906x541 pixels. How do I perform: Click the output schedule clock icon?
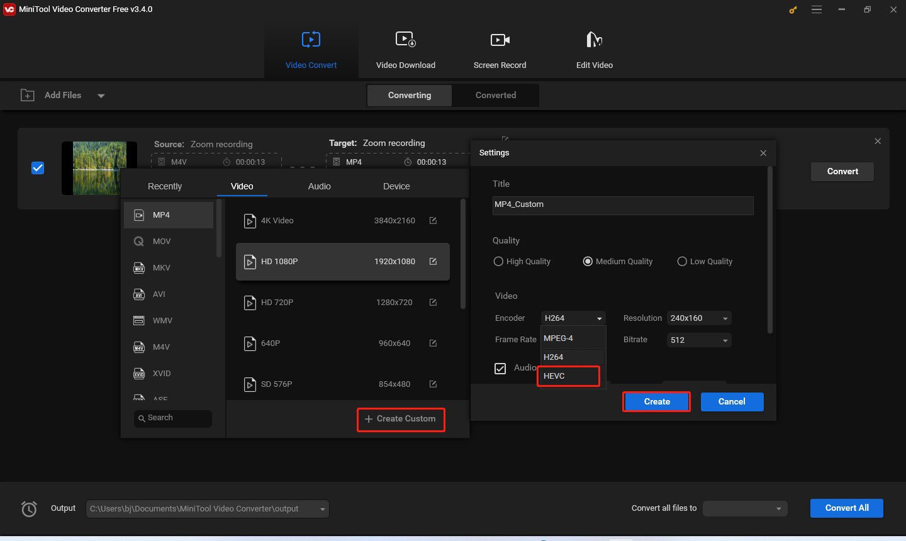click(x=29, y=508)
